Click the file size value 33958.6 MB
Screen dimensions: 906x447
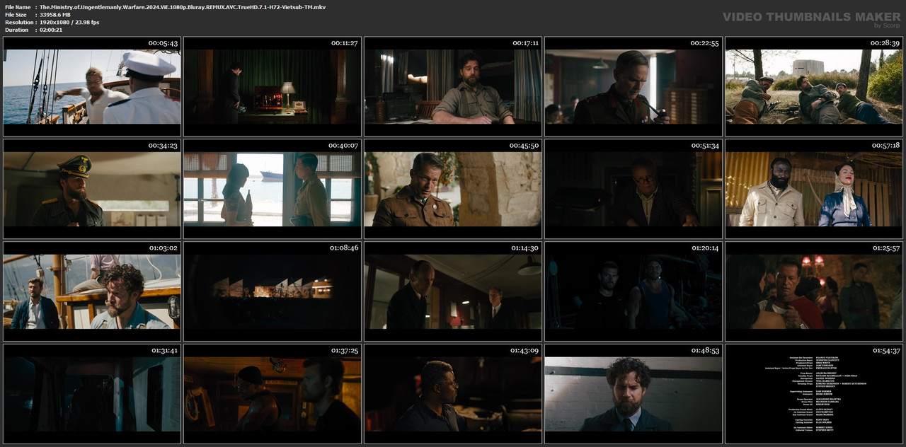click(x=55, y=15)
